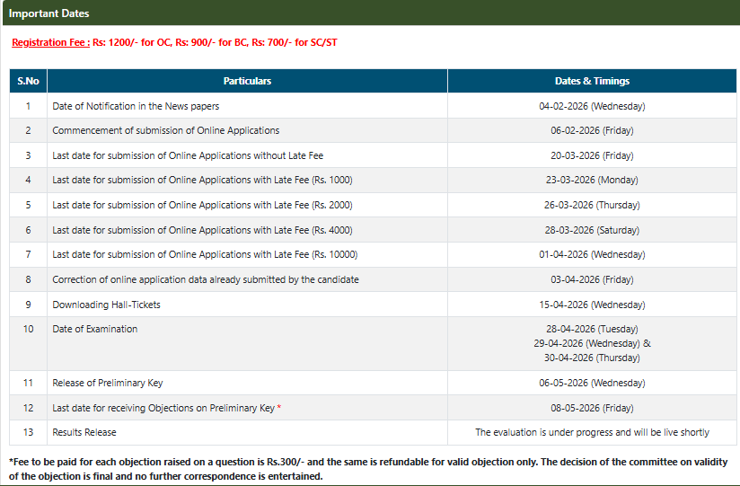Select the date '03-04-2026 (Friday)'

[x=593, y=279]
